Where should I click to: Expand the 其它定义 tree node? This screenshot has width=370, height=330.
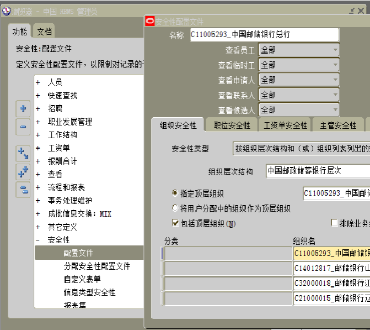(37, 227)
